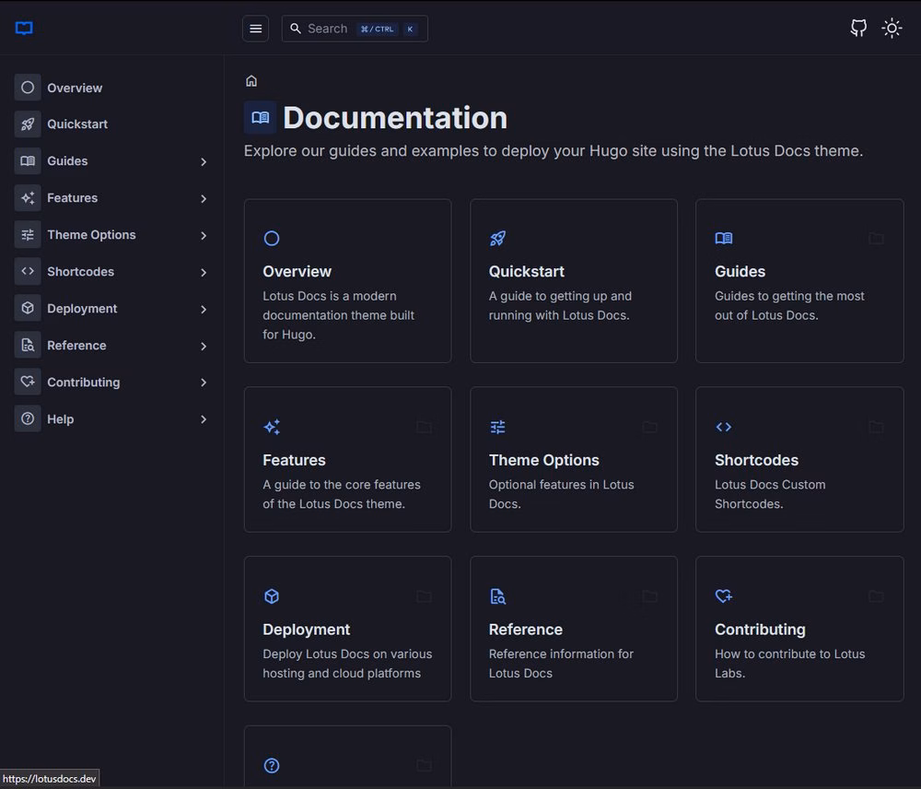Expand the Theme Options section chevron

click(x=204, y=235)
